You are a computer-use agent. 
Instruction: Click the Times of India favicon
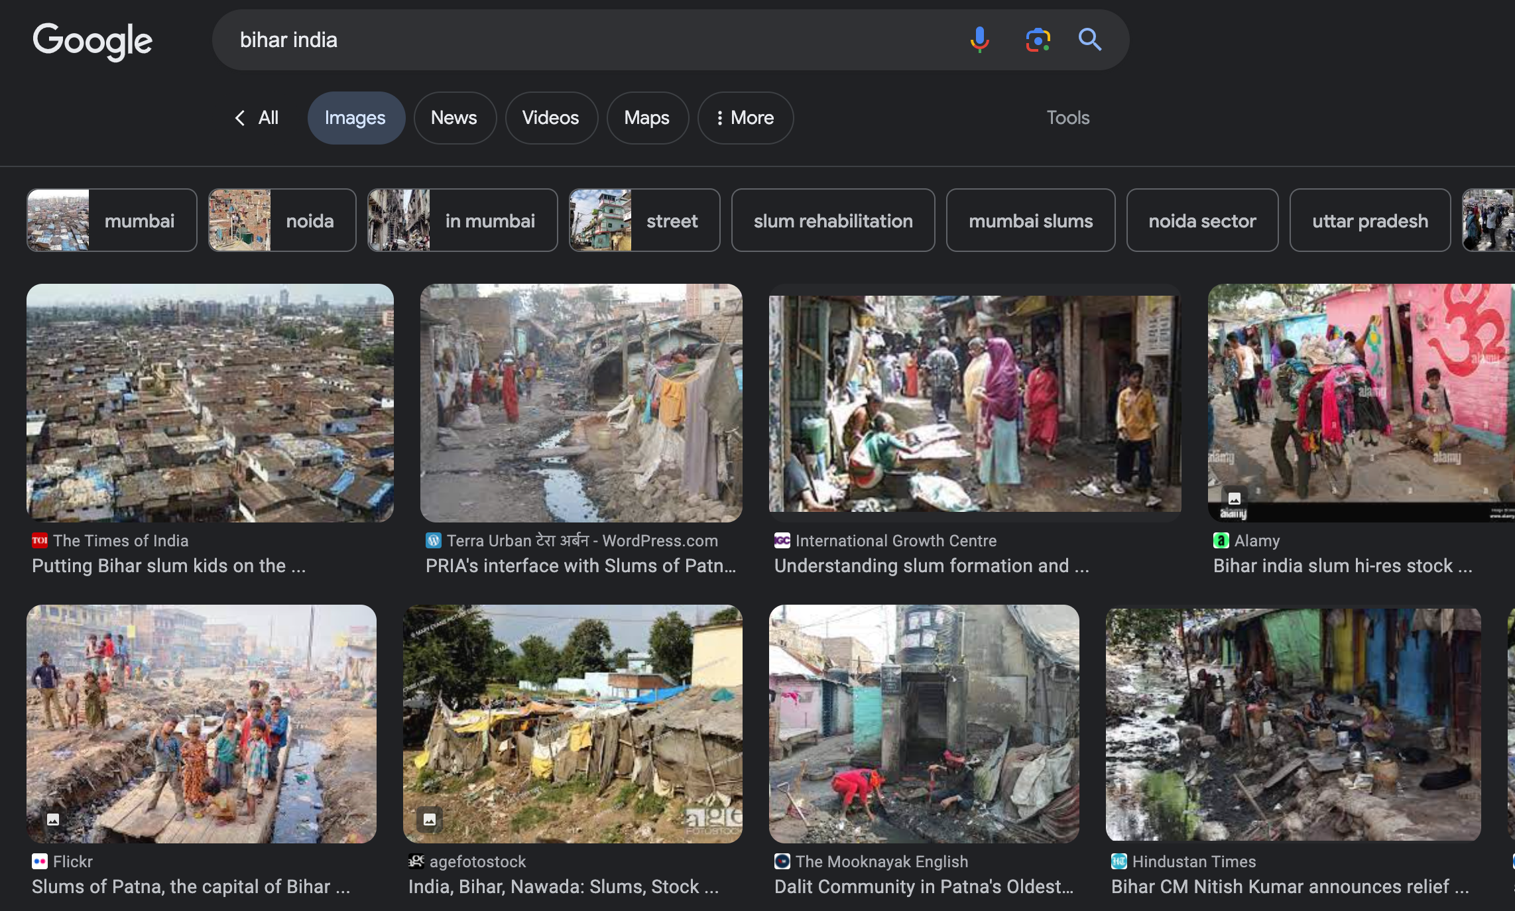(x=39, y=540)
